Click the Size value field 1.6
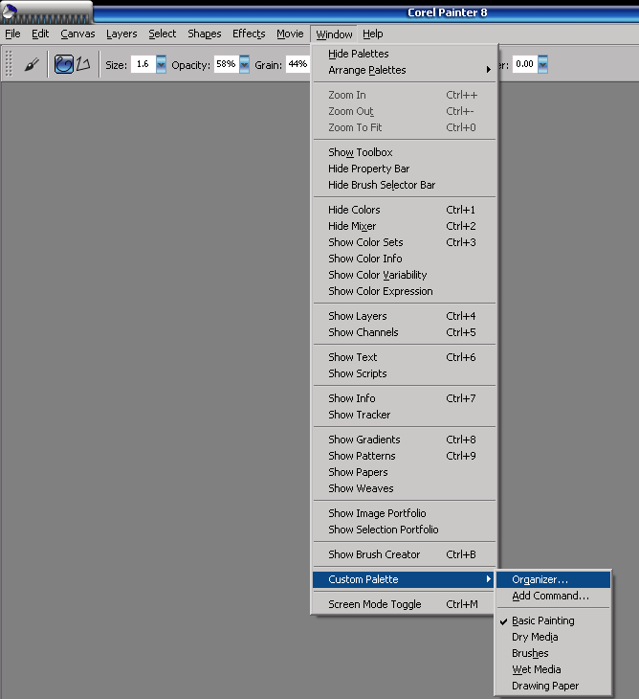 143,64
